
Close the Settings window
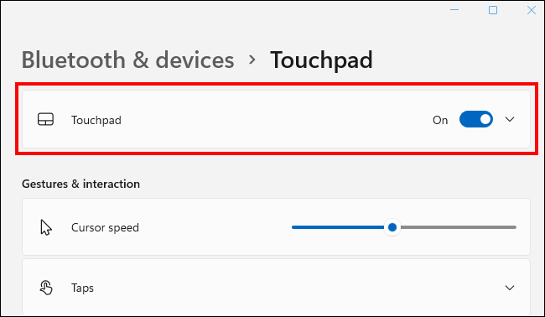532,10
